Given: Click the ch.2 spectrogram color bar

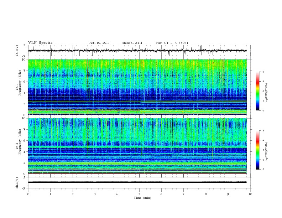Looking at the screenshot, I should click(257, 150).
